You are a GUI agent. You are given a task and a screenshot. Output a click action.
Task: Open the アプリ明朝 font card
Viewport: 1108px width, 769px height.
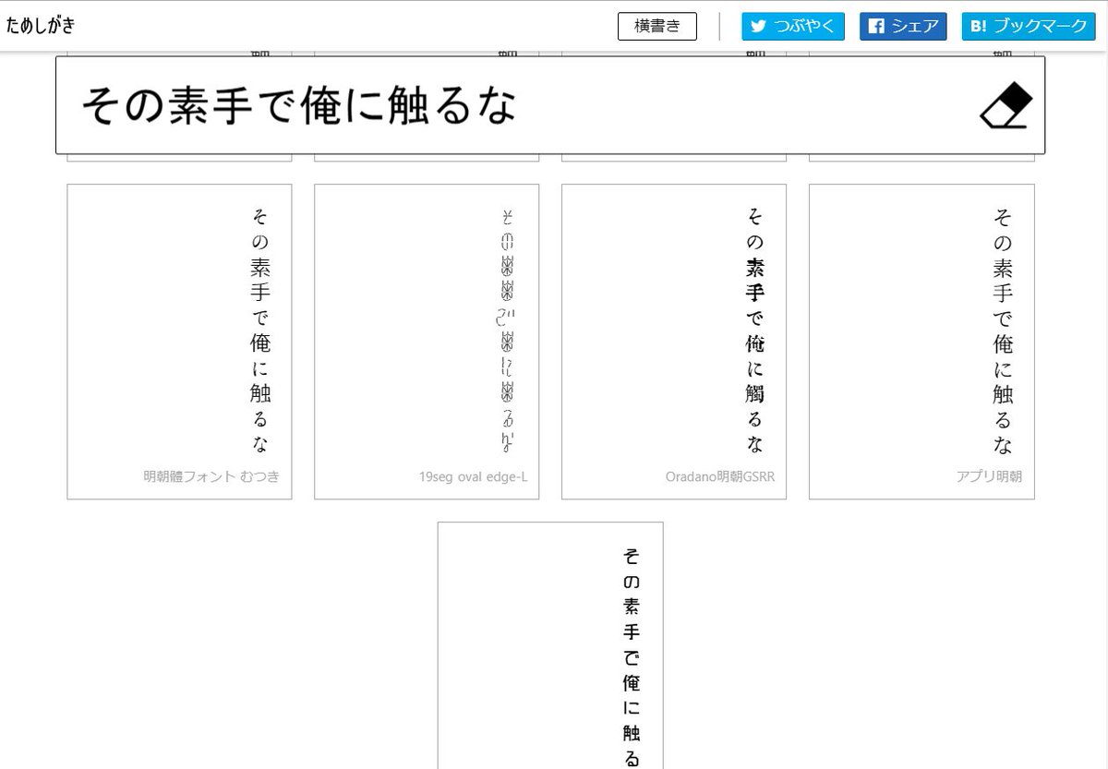click(x=921, y=342)
